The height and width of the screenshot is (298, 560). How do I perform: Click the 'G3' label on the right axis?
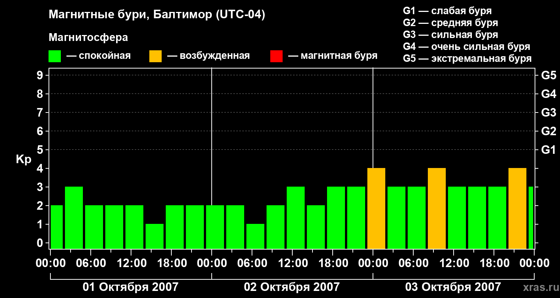(548, 112)
